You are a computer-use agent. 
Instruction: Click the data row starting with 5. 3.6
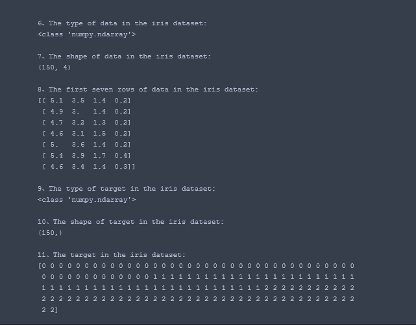[86, 145]
